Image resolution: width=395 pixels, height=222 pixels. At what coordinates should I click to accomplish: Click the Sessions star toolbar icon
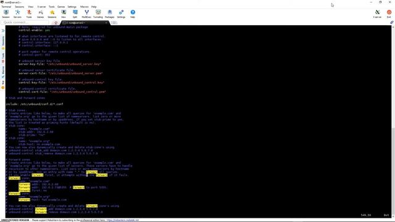[x=52, y=14]
